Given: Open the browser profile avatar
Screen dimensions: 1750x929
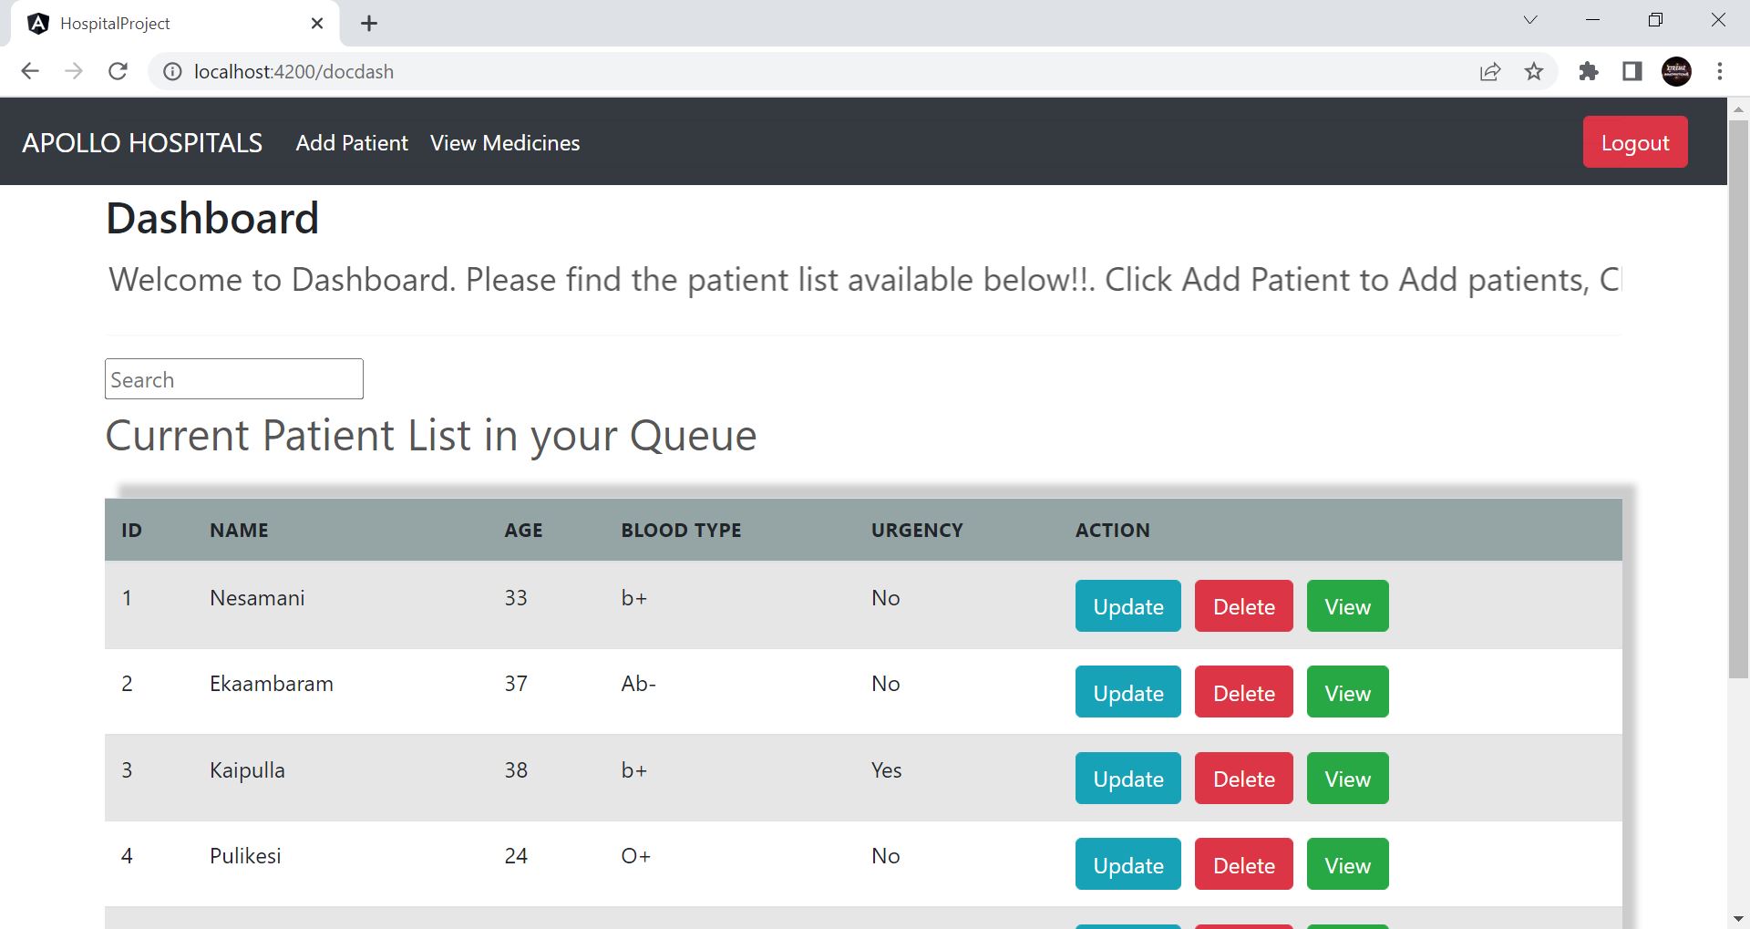Looking at the screenshot, I should pos(1677,71).
